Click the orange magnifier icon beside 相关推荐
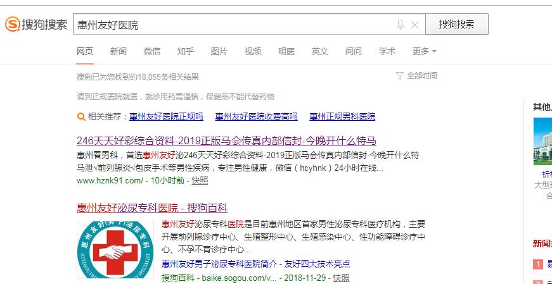Image resolution: width=552 pixels, height=284 pixels. (81, 116)
